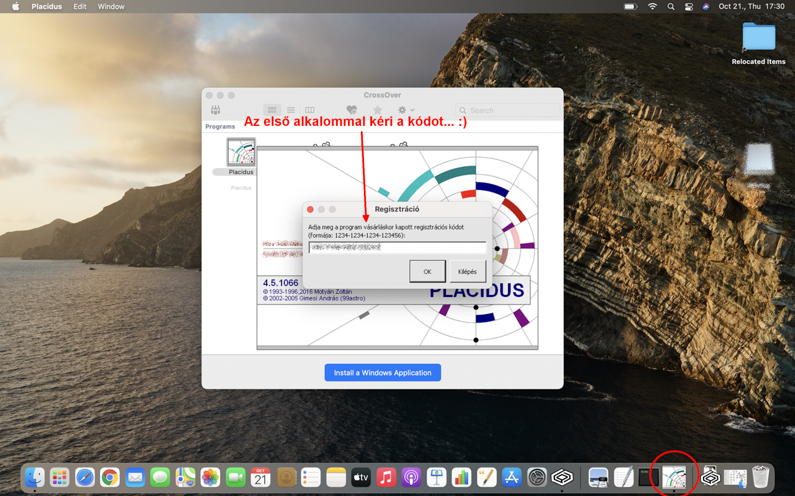Viewport: 795px width, 496px height.
Task: Click the star favorites icon in CrossOver
Action: [x=377, y=110]
